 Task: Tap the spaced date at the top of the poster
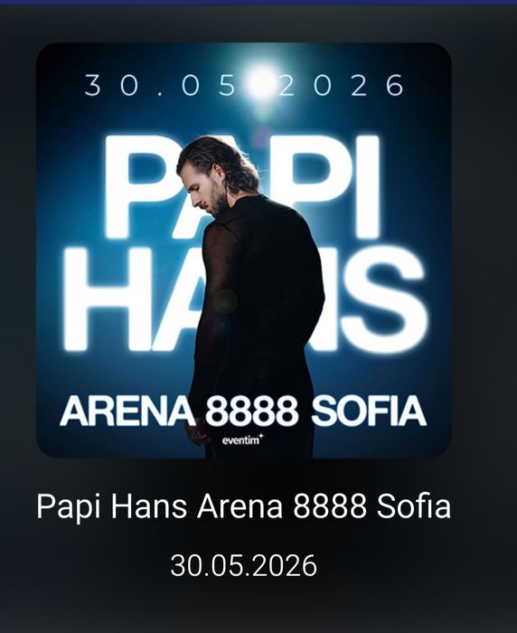[x=244, y=85]
